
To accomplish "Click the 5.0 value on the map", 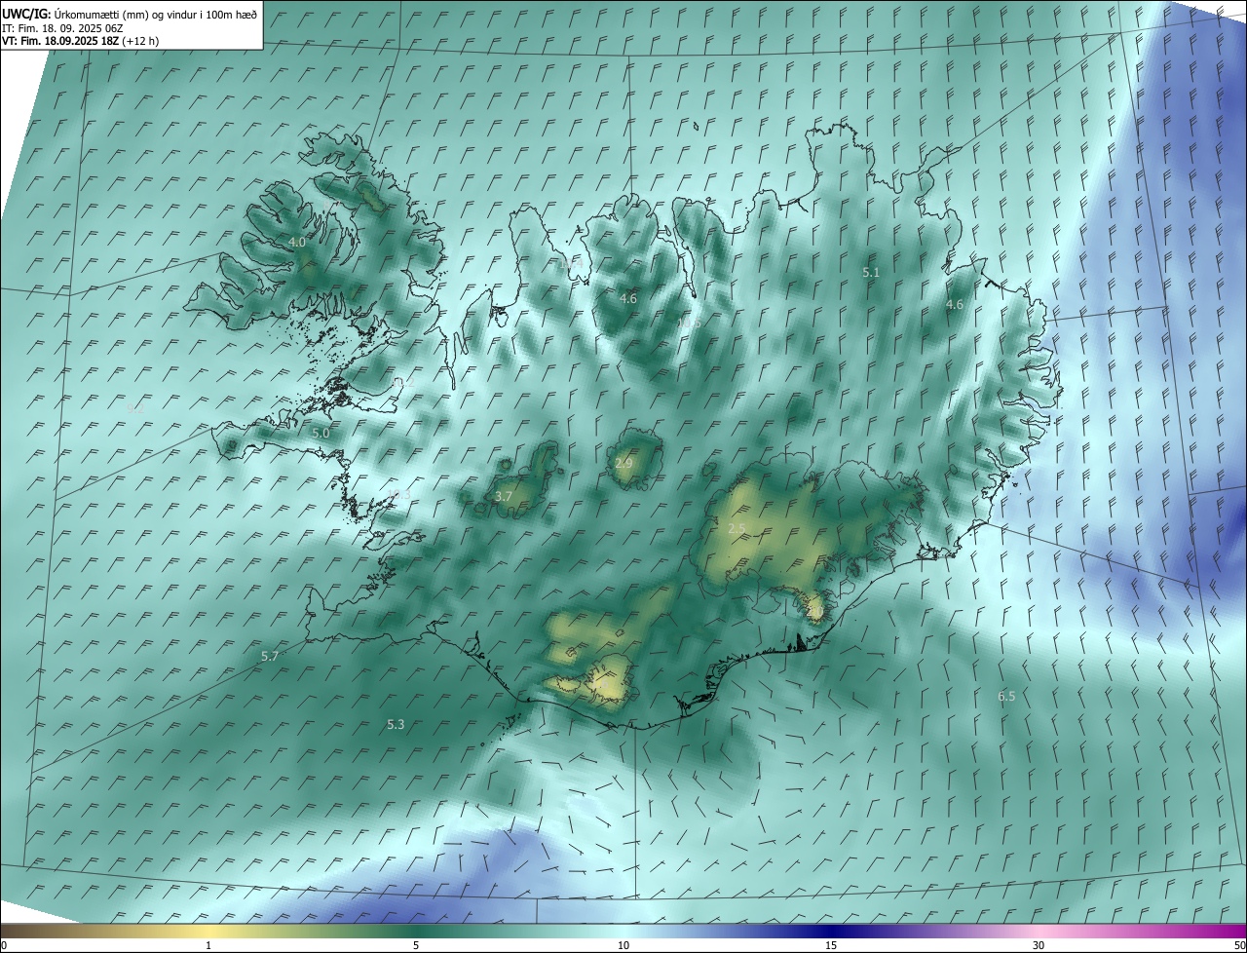I will coord(321,433).
